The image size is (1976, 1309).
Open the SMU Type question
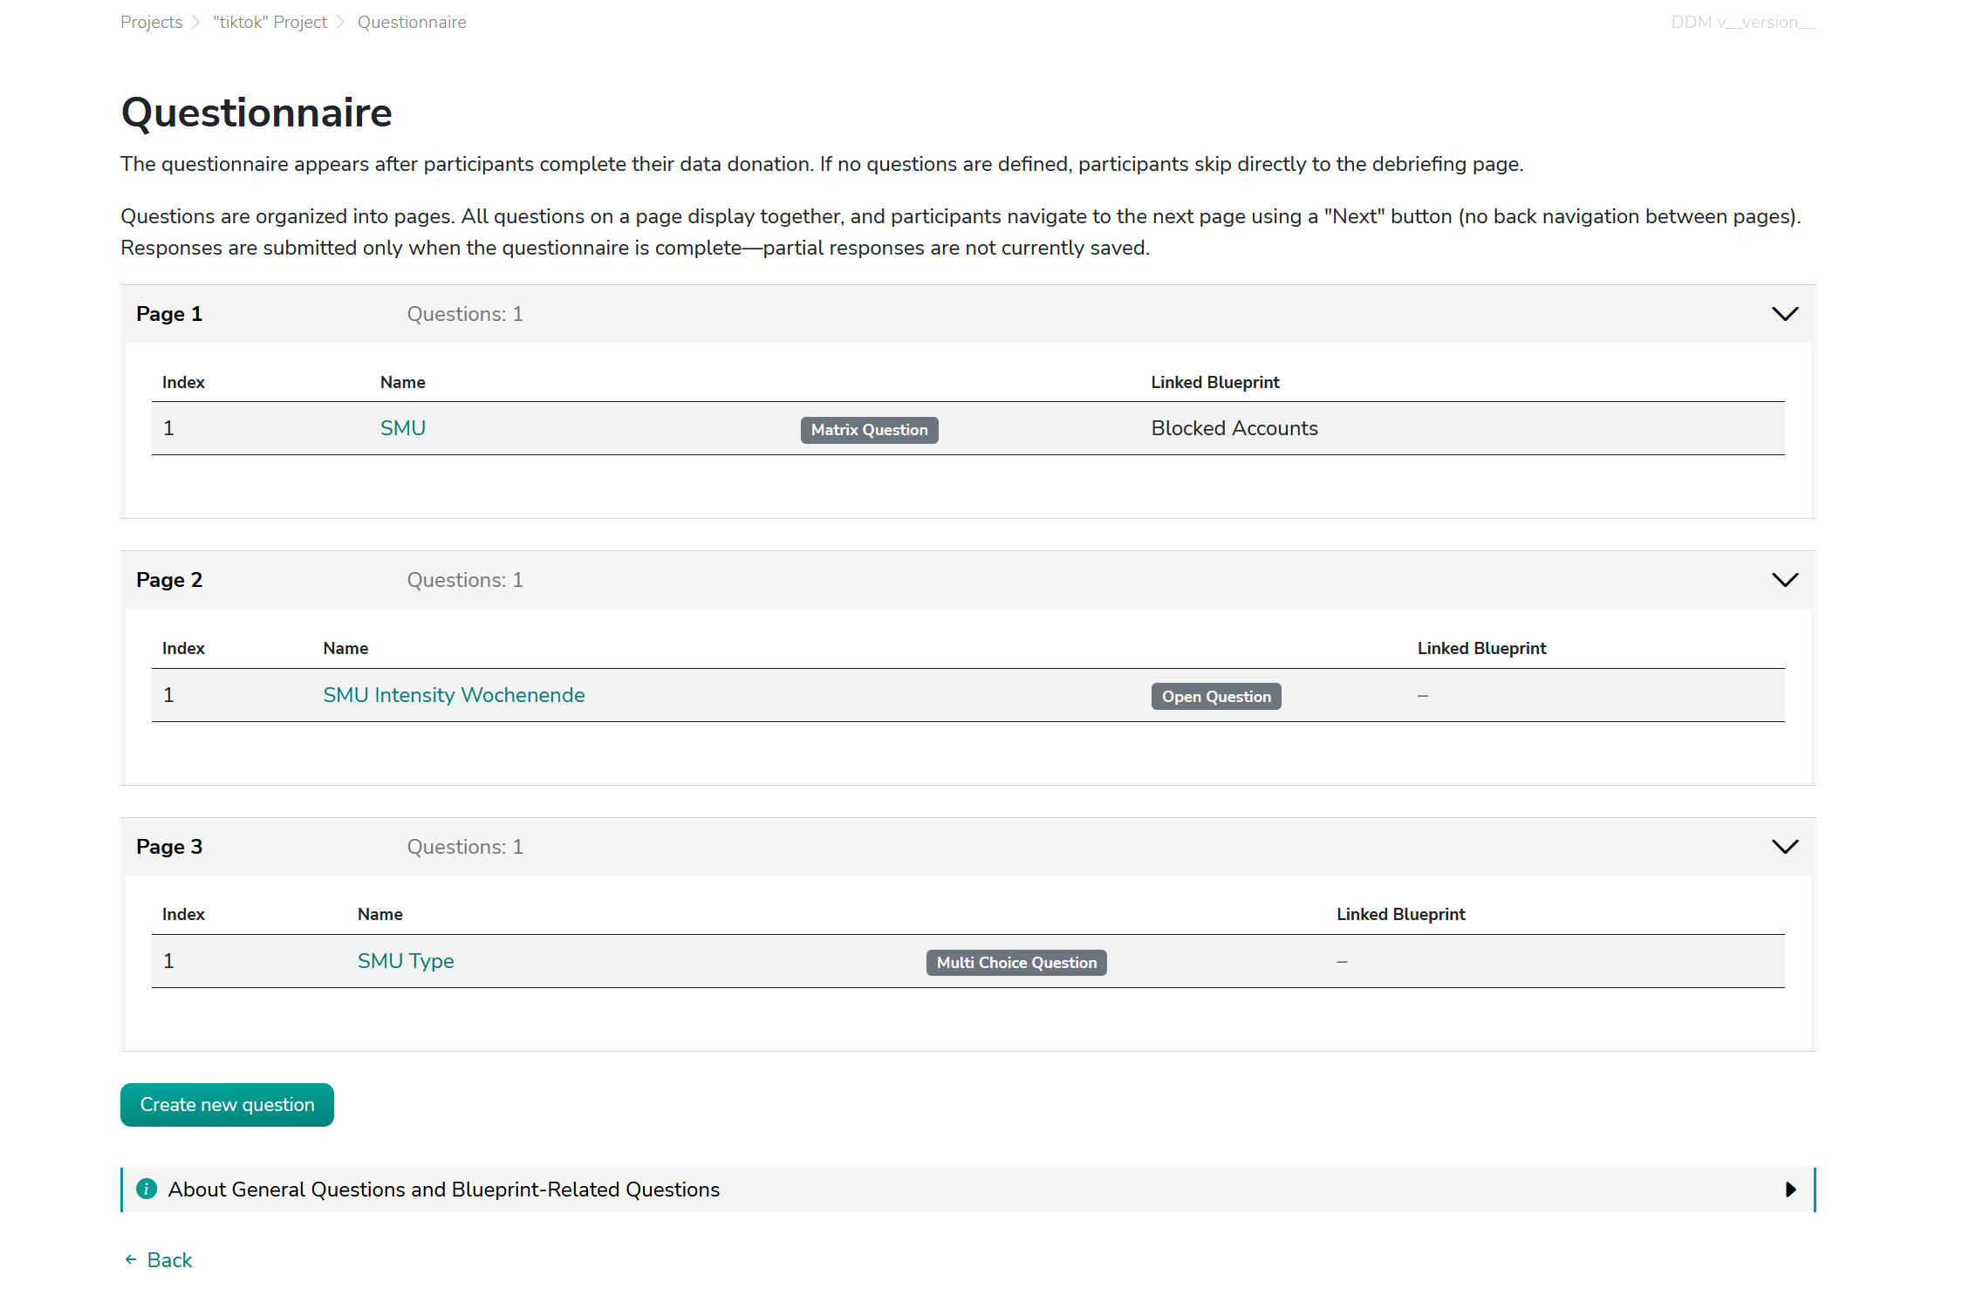click(x=405, y=961)
